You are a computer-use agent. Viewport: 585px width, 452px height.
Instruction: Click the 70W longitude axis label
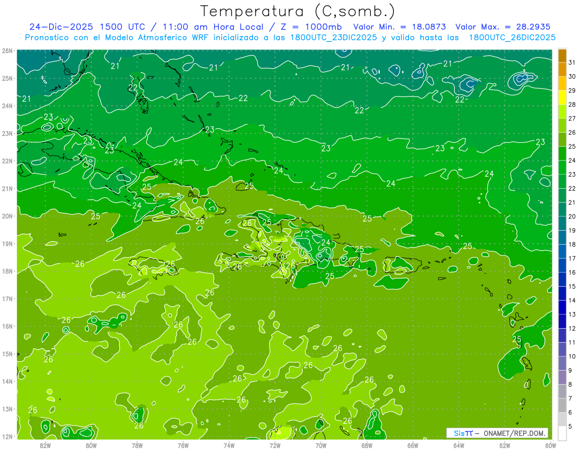(x=321, y=445)
